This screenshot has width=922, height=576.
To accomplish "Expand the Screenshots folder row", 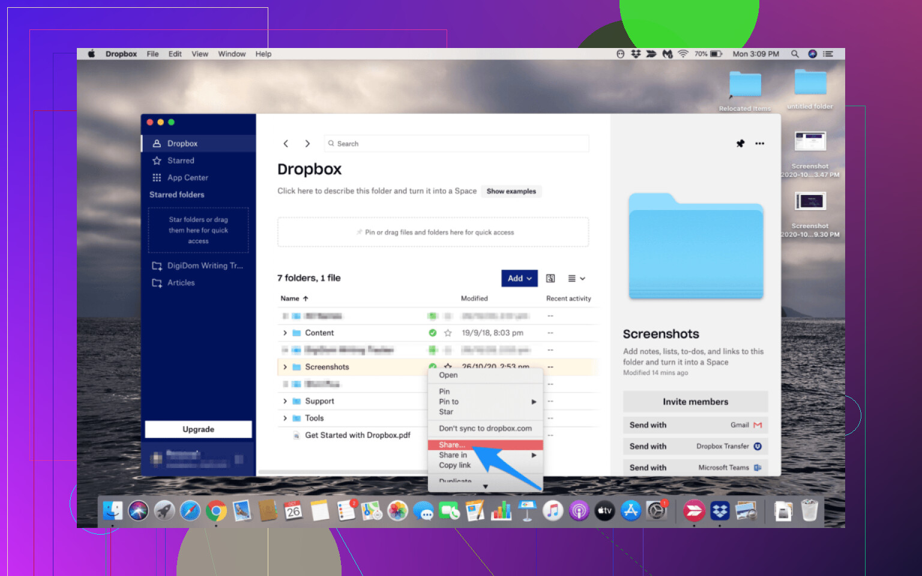I will pyautogui.click(x=285, y=367).
